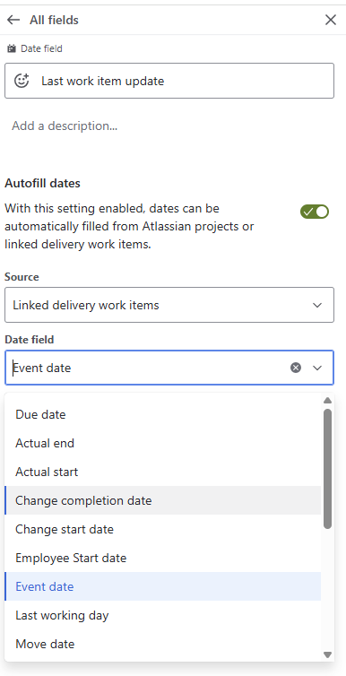This screenshot has width=346, height=676.
Task: Choose Employee Start date option
Action: click(163, 558)
